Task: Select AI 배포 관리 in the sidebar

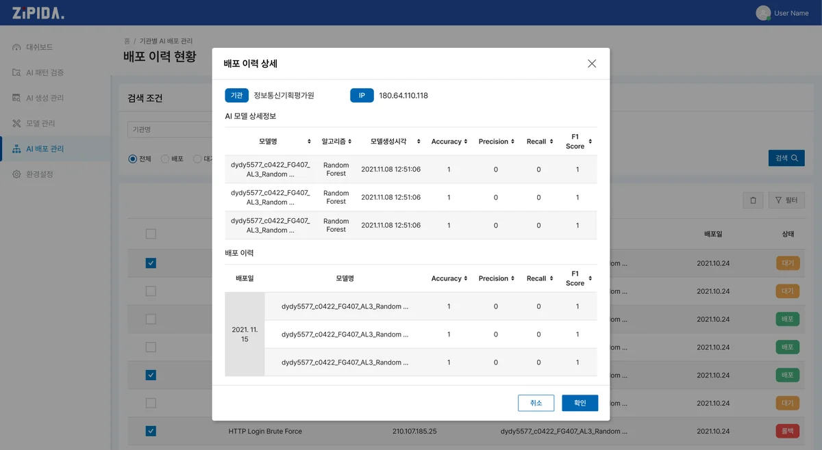Action: point(55,148)
